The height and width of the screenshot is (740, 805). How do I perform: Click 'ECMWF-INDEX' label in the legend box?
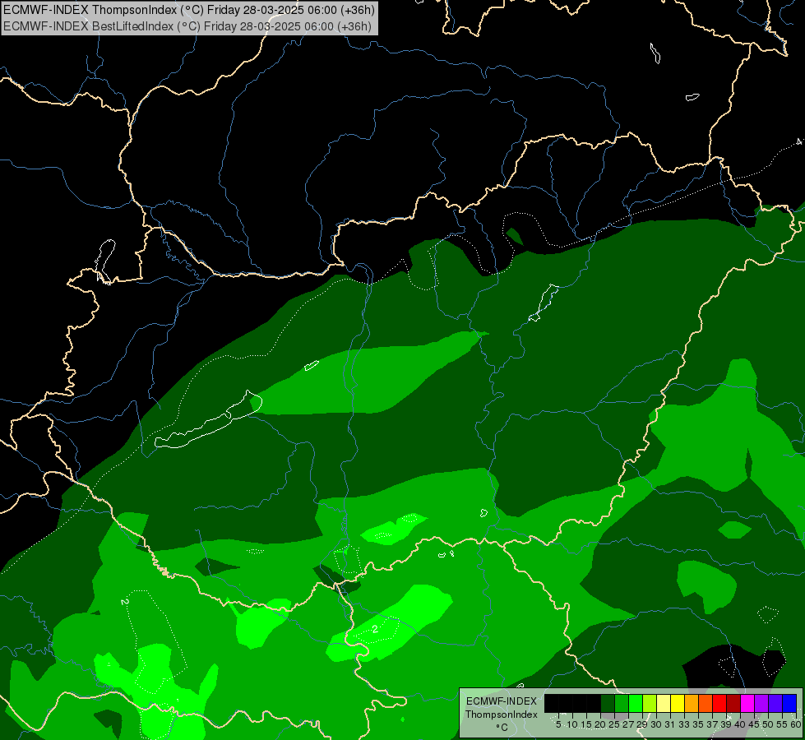pos(502,701)
